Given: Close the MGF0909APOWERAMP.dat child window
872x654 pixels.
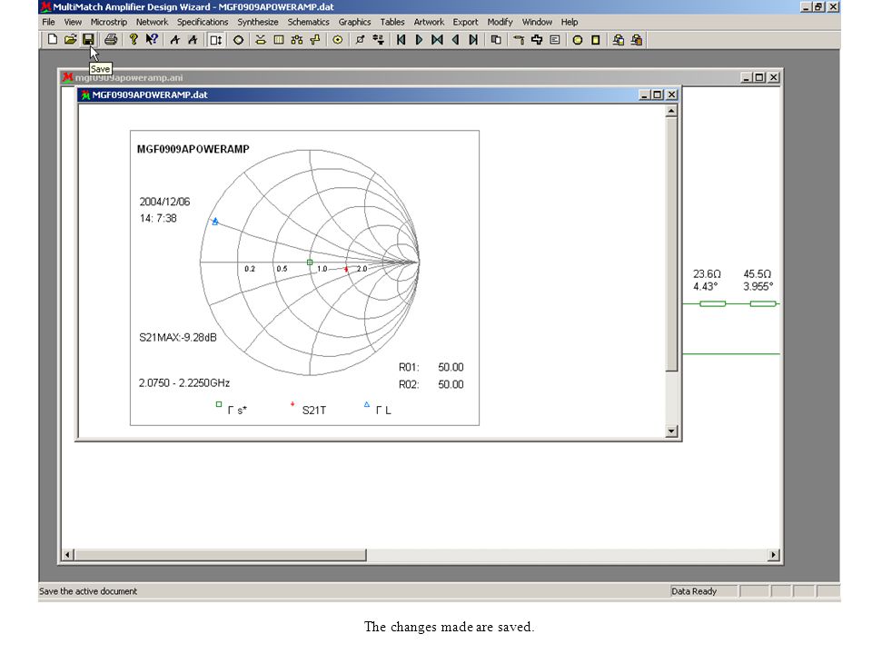Looking at the screenshot, I should tap(672, 94).
